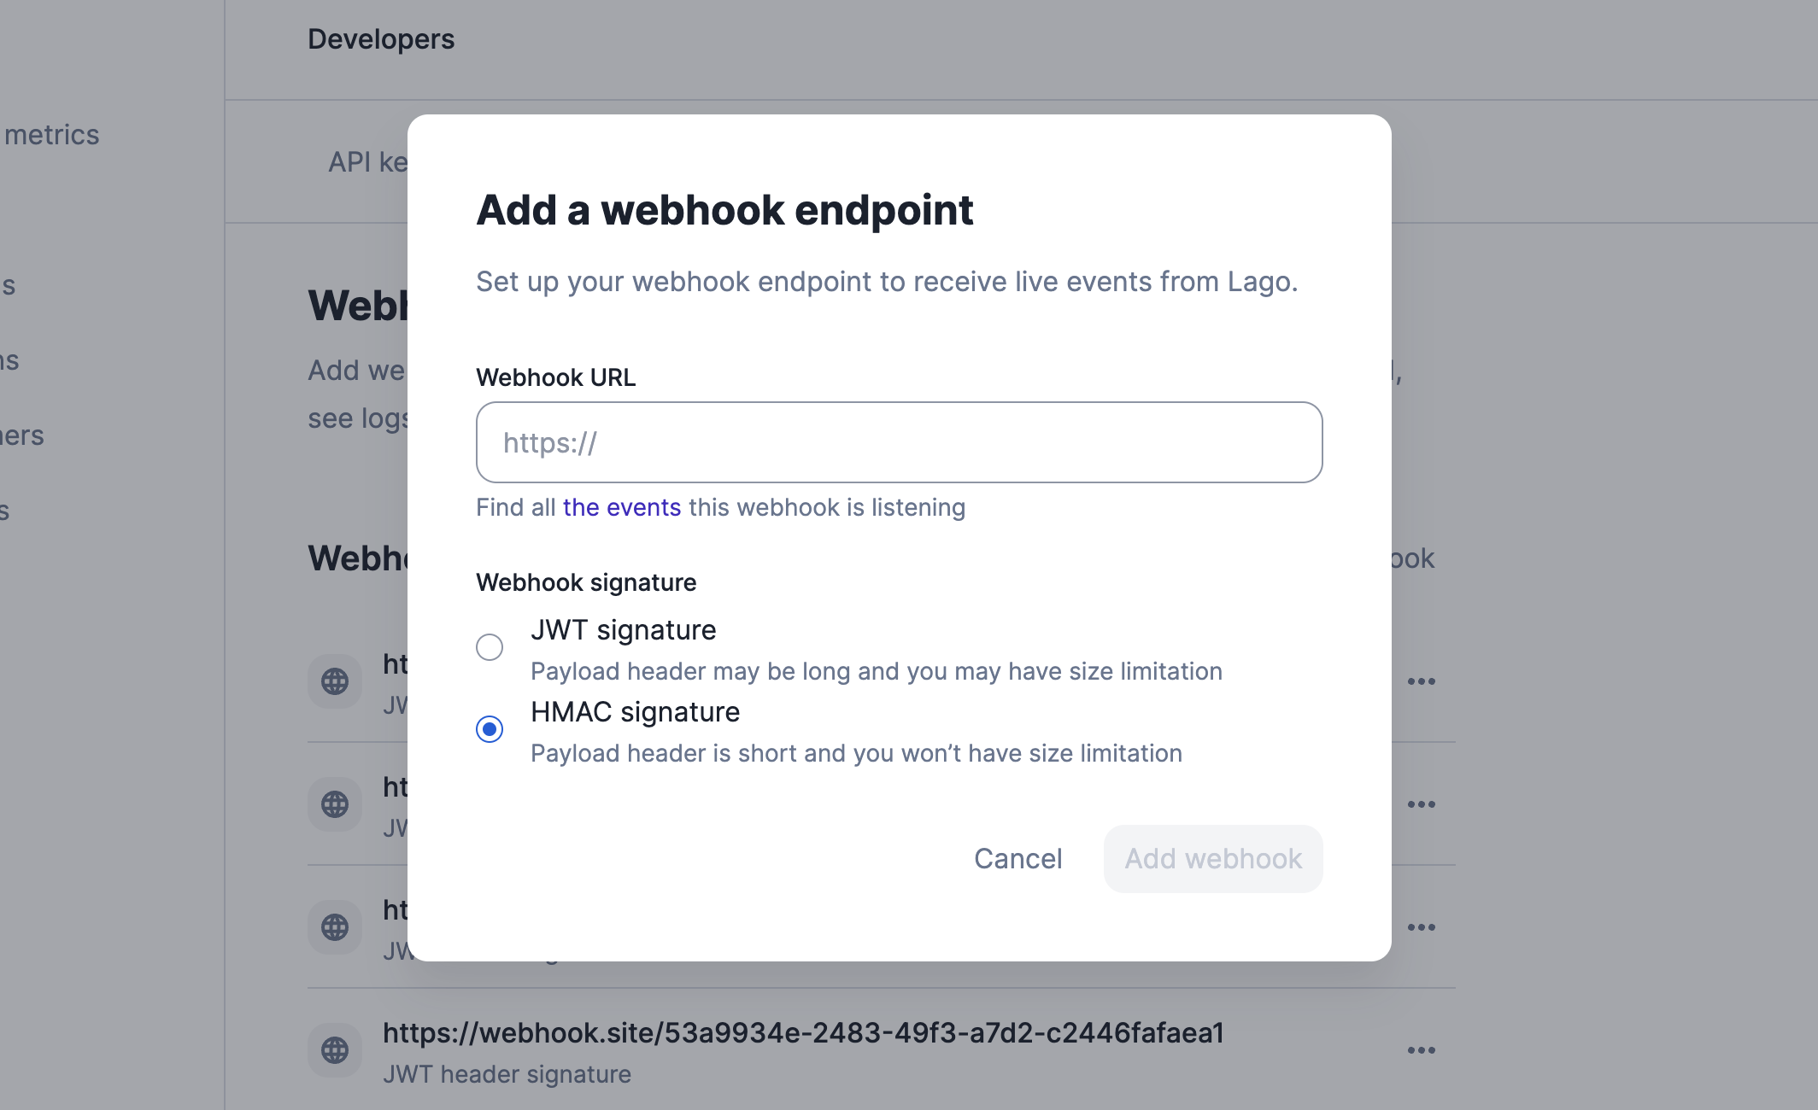Click the globe icon of the third webhook row
The width and height of the screenshot is (1818, 1110).
pos(335,927)
